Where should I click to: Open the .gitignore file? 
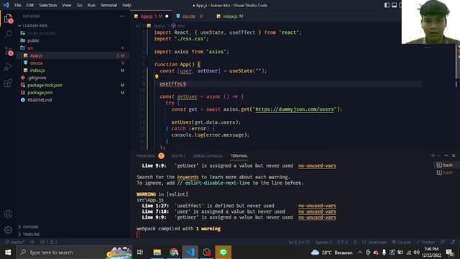point(73,78)
